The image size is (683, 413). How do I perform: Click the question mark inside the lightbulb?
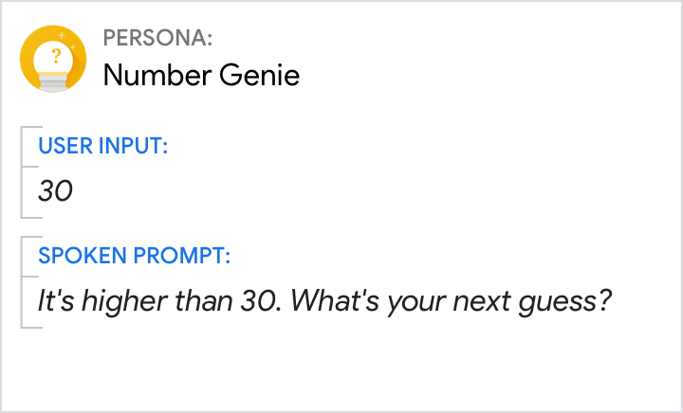(x=56, y=56)
